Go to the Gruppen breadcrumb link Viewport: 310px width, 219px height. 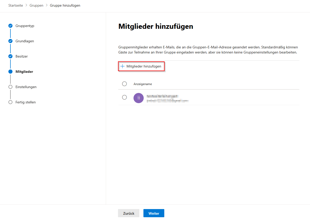36,5
